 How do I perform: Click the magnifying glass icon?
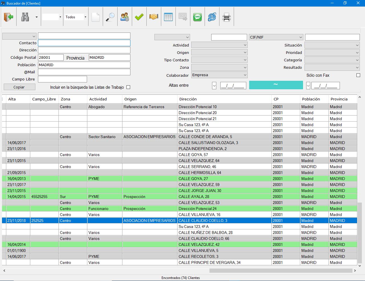[110, 17]
